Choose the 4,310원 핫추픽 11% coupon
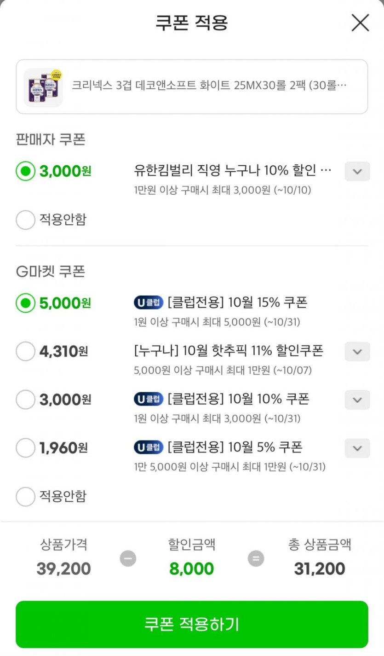Screen dimensions: 384x656 [25, 352]
